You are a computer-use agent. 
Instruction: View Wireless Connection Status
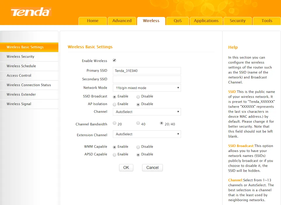click(x=29, y=85)
